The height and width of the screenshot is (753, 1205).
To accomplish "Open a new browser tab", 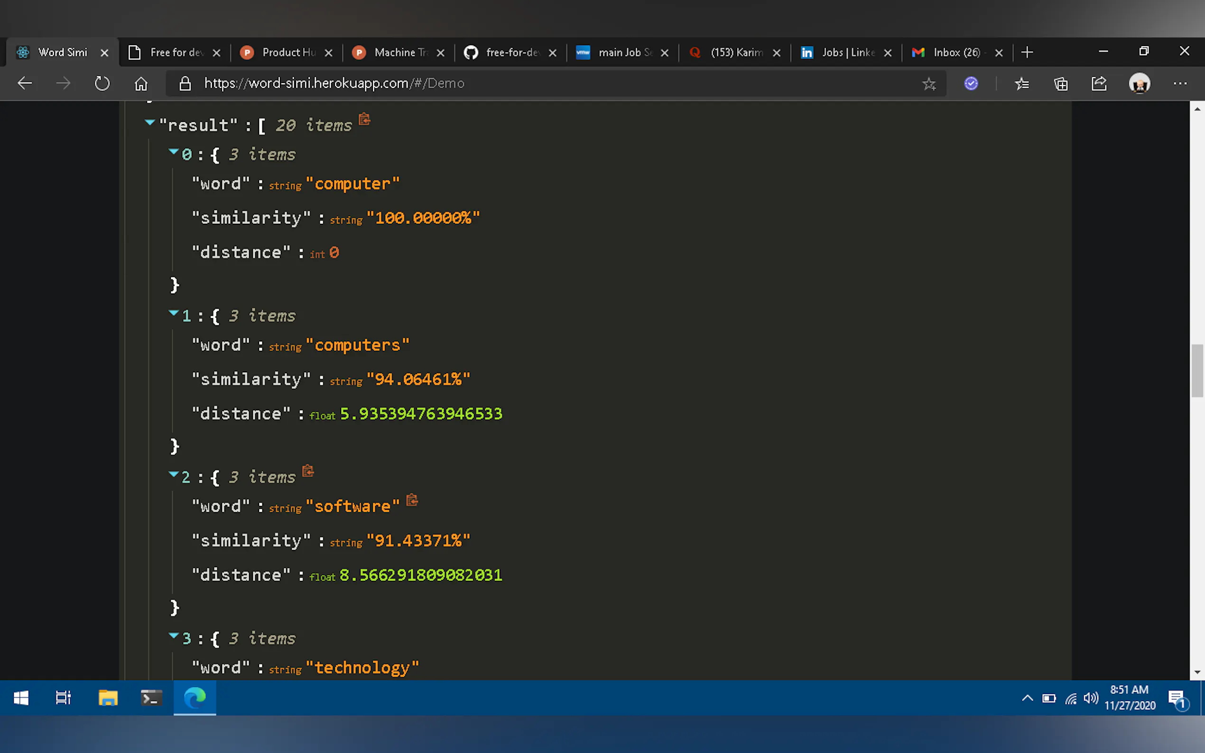I will point(1027,52).
